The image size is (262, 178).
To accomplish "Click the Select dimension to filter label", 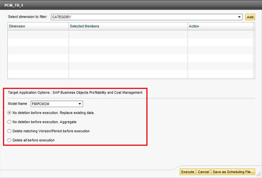I will [x=28, y=17].
